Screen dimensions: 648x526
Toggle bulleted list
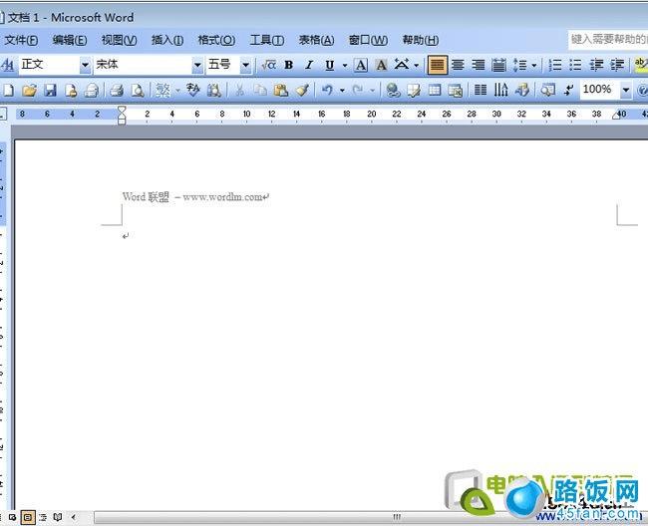(575, 65)
